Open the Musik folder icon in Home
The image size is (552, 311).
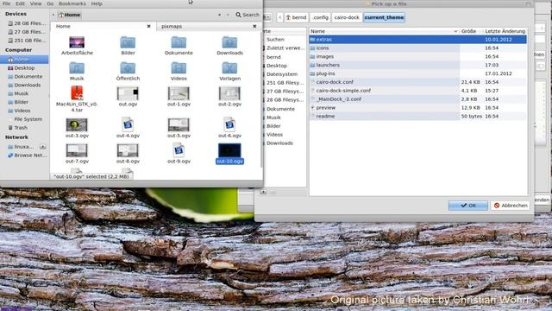click(77, 68)
